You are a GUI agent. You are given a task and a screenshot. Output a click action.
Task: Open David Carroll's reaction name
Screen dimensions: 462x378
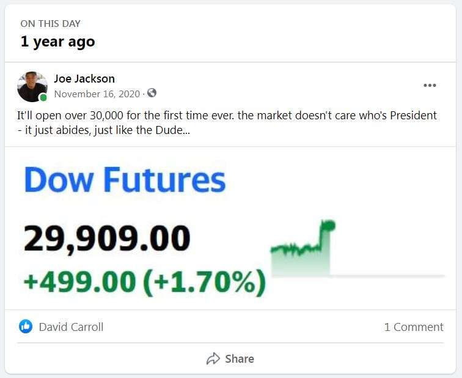(71, 327)
